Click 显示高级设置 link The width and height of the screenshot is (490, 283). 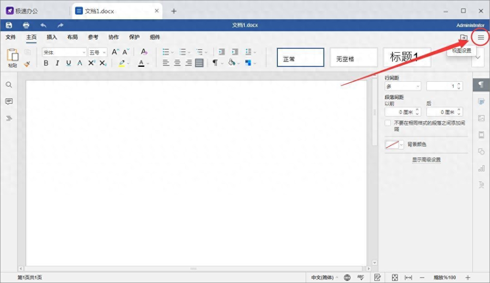[x=426, y=160]
